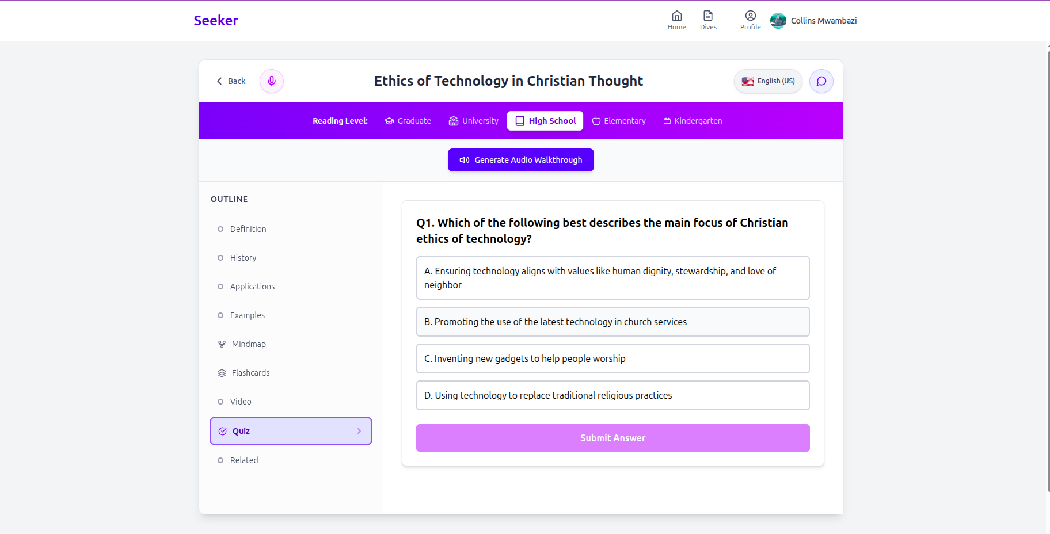Open Flashcards in the outline

pyautogui.click(x=291, y=373)
